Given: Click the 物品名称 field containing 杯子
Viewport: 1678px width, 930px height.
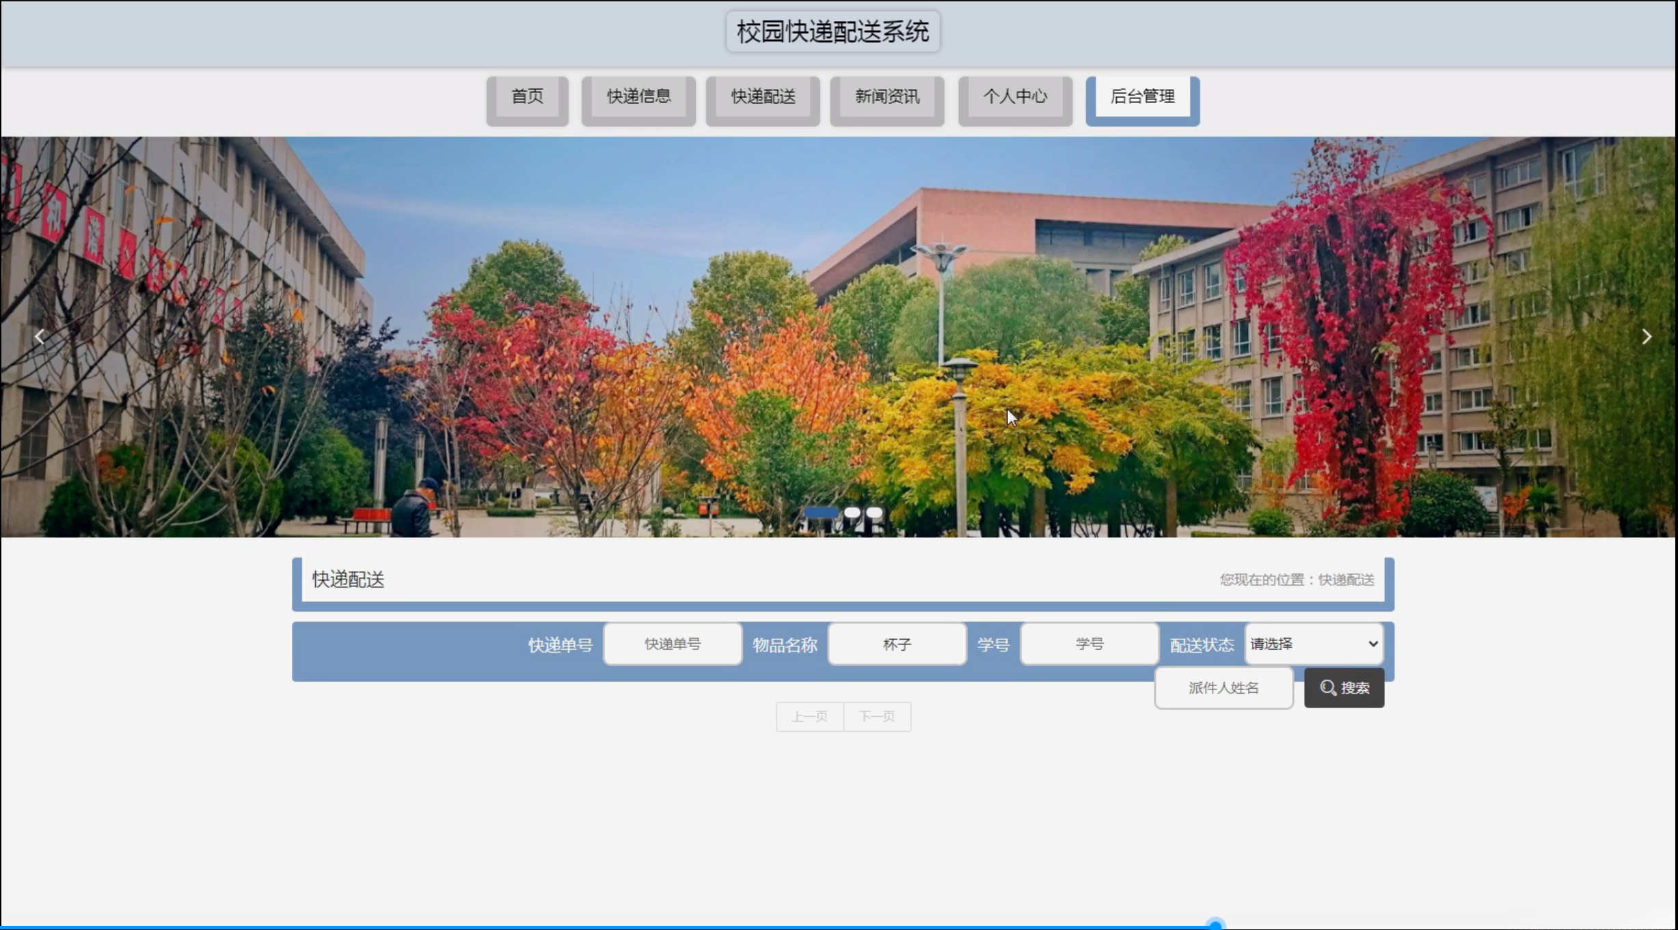Looking at the screenshot, I should [897, 644].
